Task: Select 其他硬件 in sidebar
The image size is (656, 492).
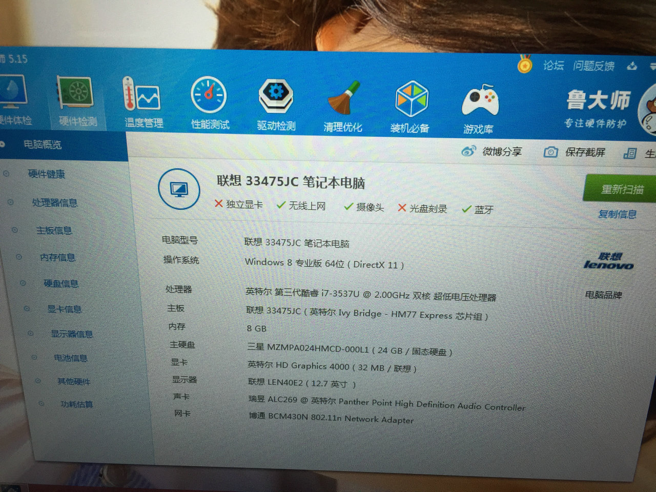Action: point(74,381)
